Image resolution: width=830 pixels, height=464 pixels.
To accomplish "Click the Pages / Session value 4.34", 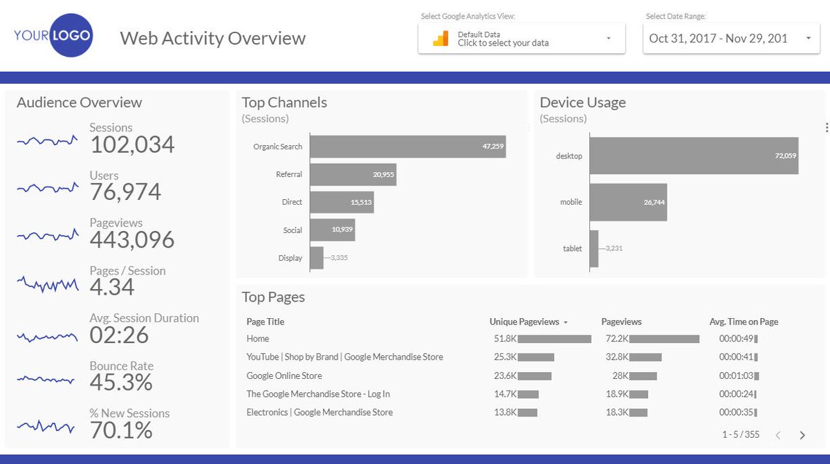I will pos(112,288).
